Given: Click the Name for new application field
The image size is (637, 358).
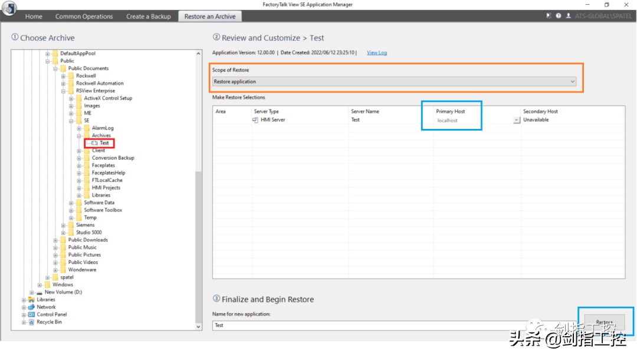Looking at the screenshot, I should 389,325.
